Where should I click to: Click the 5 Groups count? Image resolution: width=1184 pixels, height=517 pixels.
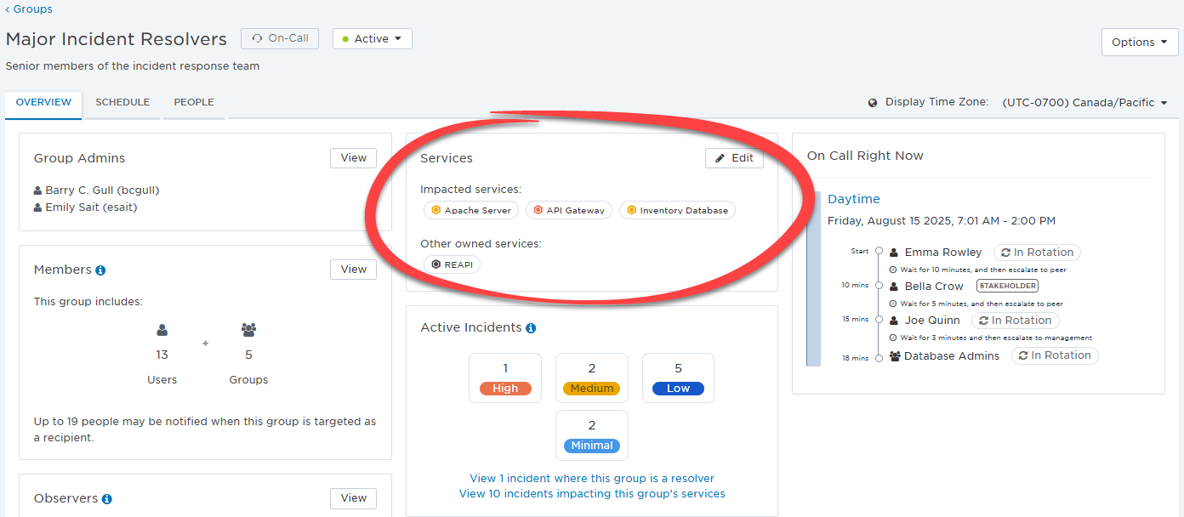point(248,355)
